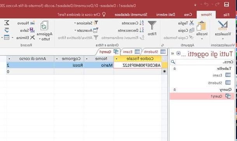Click the Elimina X button

pos(26,38)
